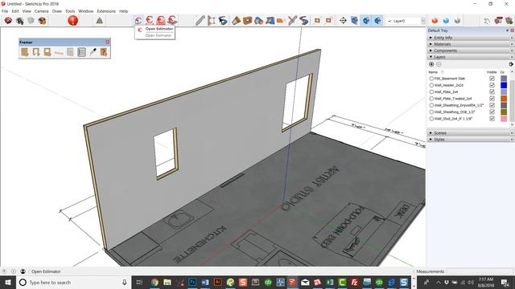Image resolution: width=515 pixels, height=289 pixels.
Task: Click the red exclamation alert toolbar icon
Action: 73,20
